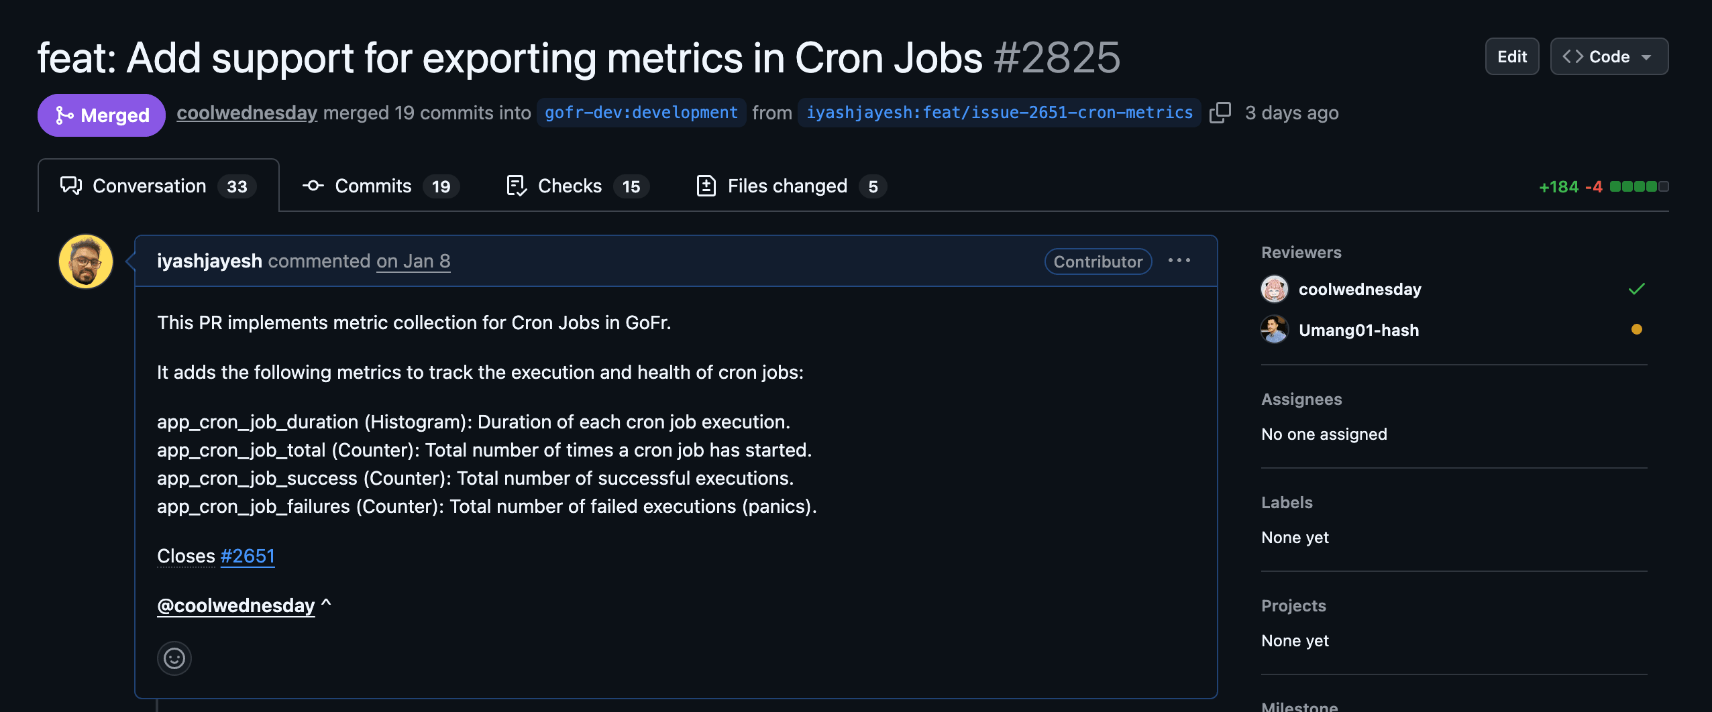This screenshot has width=1712, height=712.
Task: Click iyashjayesh's profile avatar
Action: click(86, 261)
